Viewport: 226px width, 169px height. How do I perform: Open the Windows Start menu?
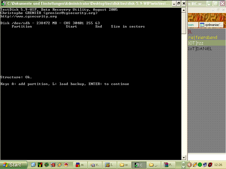(x=13, y=165)
